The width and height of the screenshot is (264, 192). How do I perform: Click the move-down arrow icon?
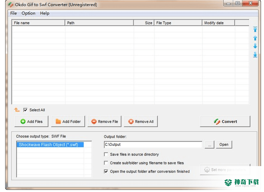[255, 46]
